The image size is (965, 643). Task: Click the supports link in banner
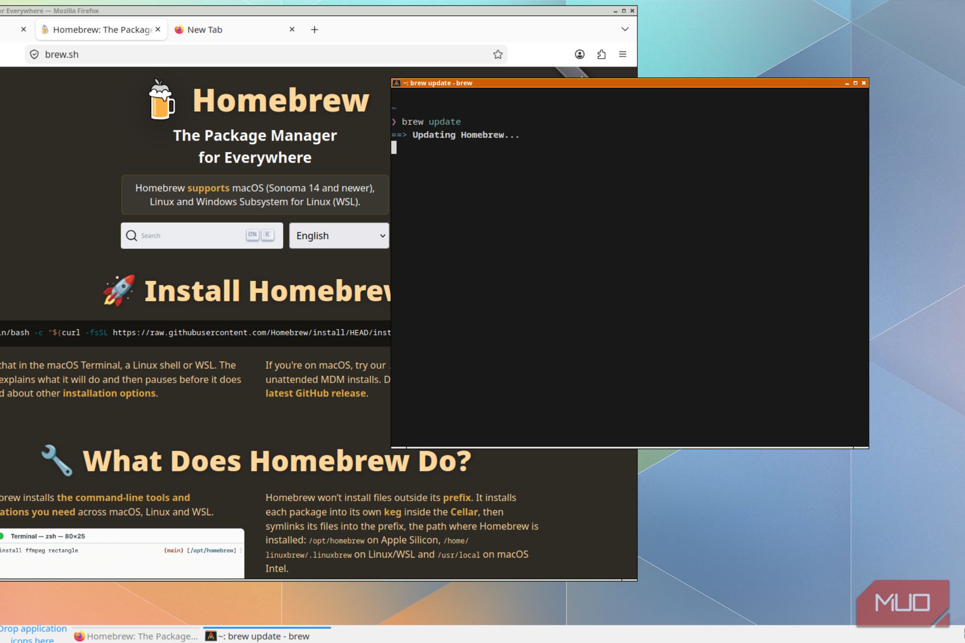208,188
